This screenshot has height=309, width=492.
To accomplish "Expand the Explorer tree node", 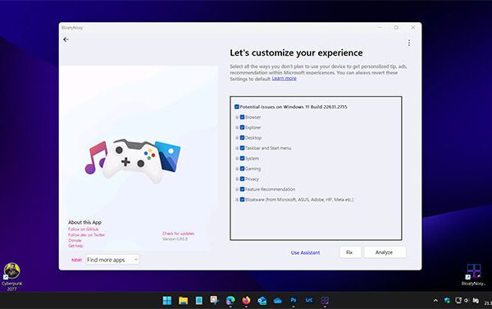I will (237, 127).
